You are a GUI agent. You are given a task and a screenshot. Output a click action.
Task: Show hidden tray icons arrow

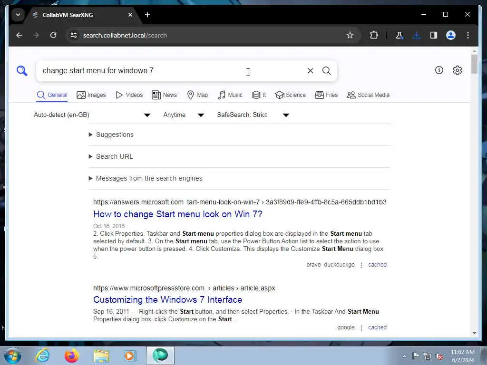(x=404, y=356)
